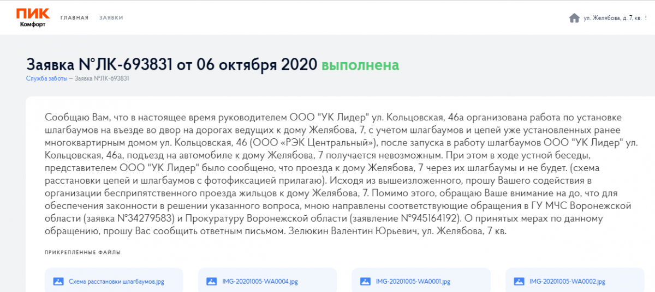Viewport: 655px width, 292px height.
Task: Click the выполнена status label
Action: 360,65
